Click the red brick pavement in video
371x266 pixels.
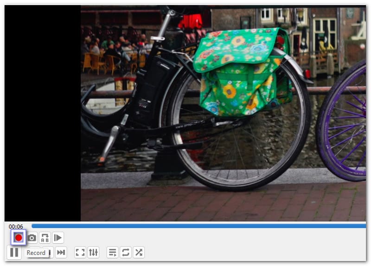click(223, 204)
